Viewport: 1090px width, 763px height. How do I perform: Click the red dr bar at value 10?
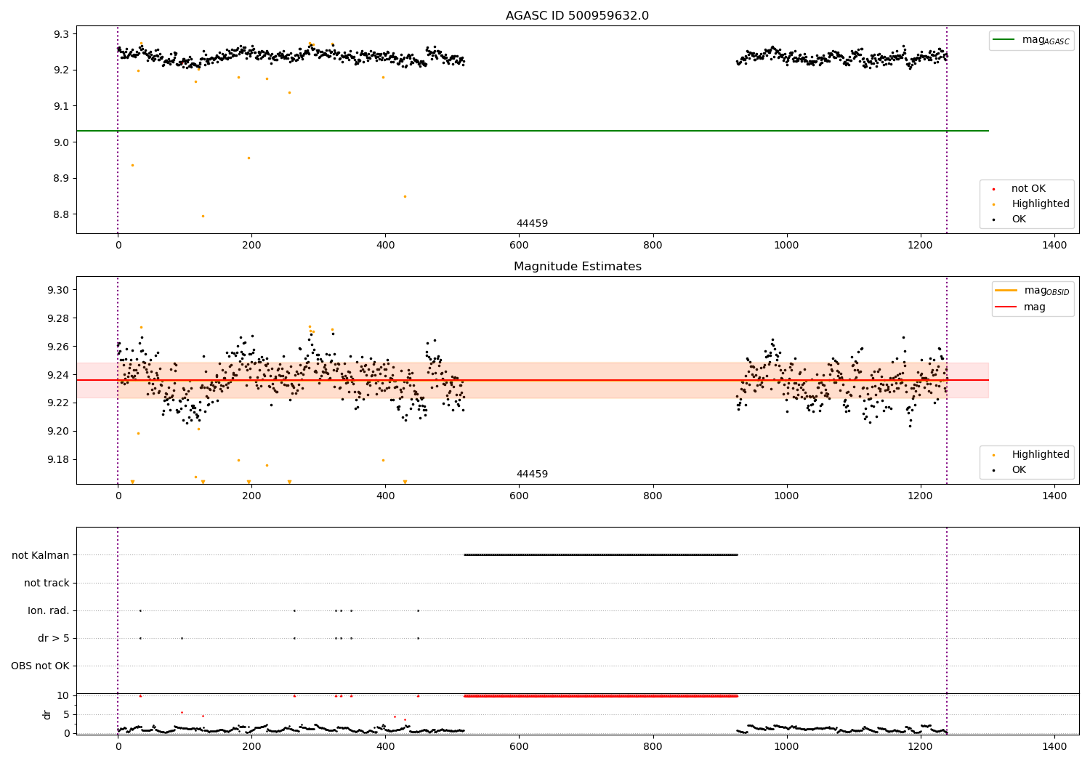[601, 696]
